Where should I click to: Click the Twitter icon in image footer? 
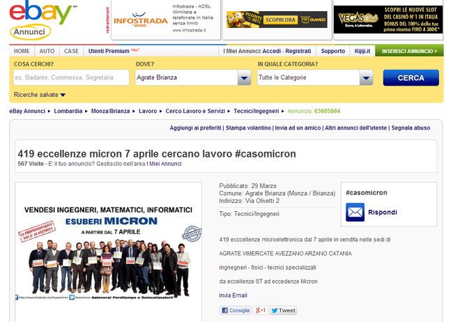coord(72,297)
